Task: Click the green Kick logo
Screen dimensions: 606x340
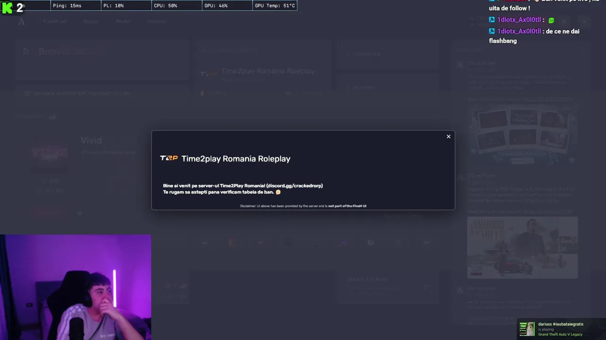Action: click(x=7, y=8)
